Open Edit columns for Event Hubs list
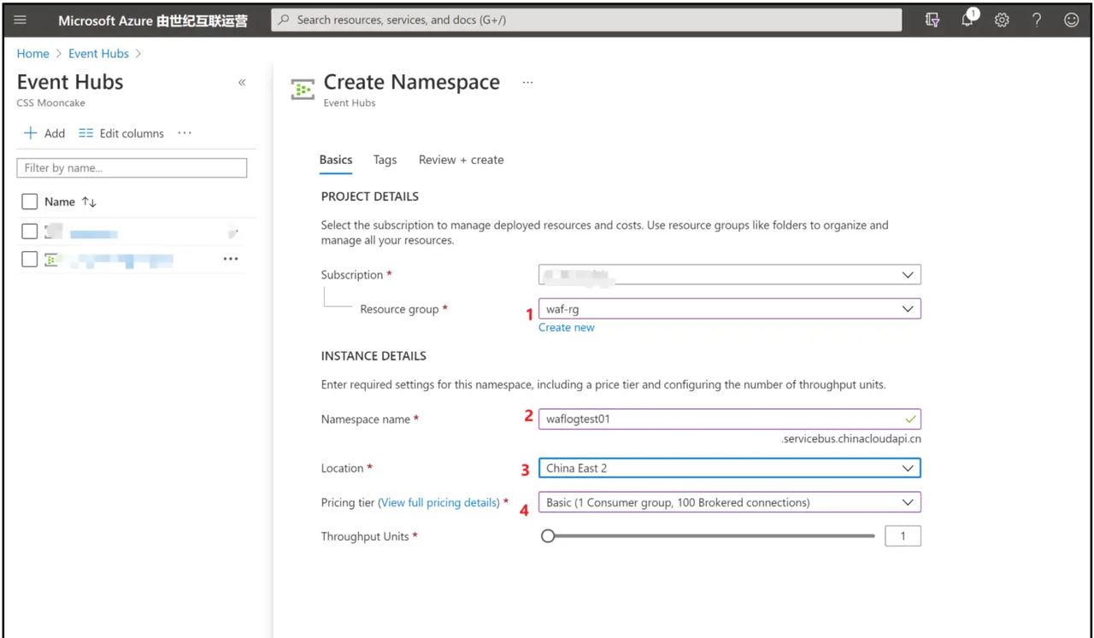Viewport: 1094px width, 638px height. pos(121,133)
